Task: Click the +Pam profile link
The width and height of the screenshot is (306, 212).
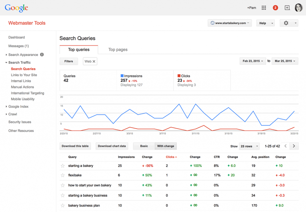Action: pos(252,8)
